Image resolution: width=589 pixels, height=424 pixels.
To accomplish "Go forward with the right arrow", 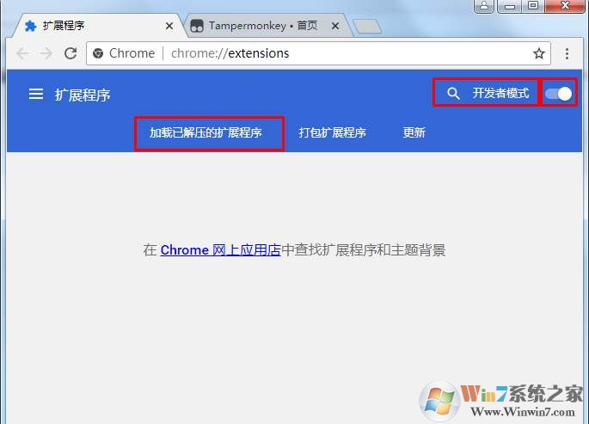I will (46, 53).
